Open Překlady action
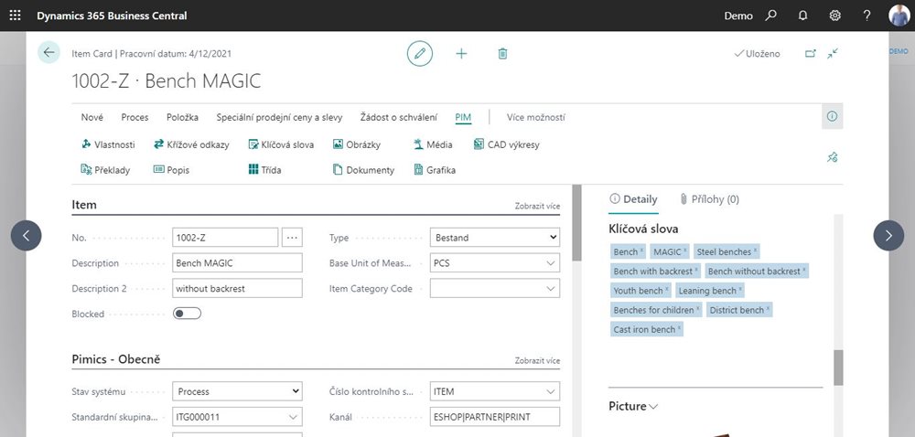 [105, 170]
